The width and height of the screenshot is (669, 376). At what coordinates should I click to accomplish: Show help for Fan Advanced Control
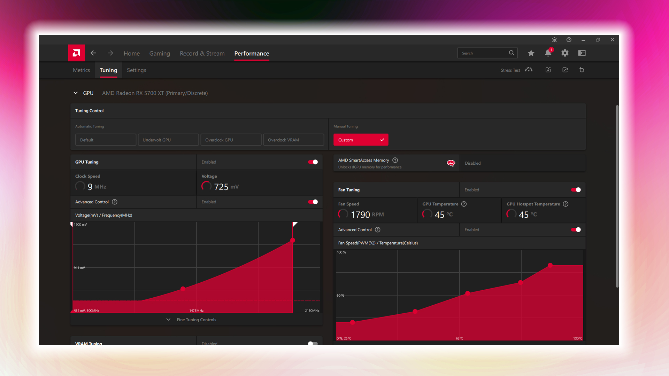pos(378,230)
